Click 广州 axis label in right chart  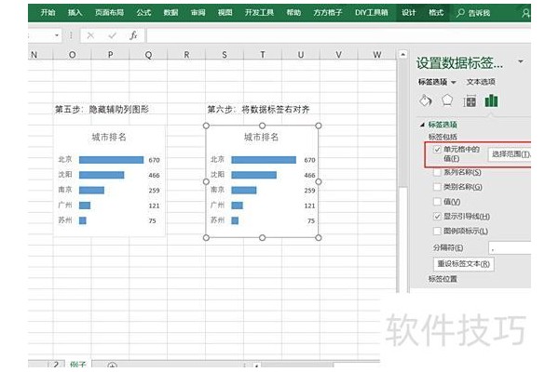click(217, 205)
